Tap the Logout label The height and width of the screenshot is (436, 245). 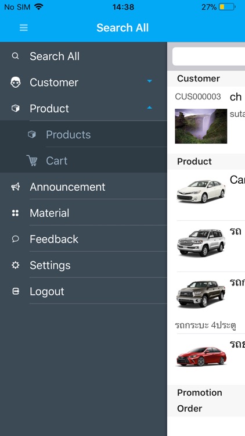[47, 291]
